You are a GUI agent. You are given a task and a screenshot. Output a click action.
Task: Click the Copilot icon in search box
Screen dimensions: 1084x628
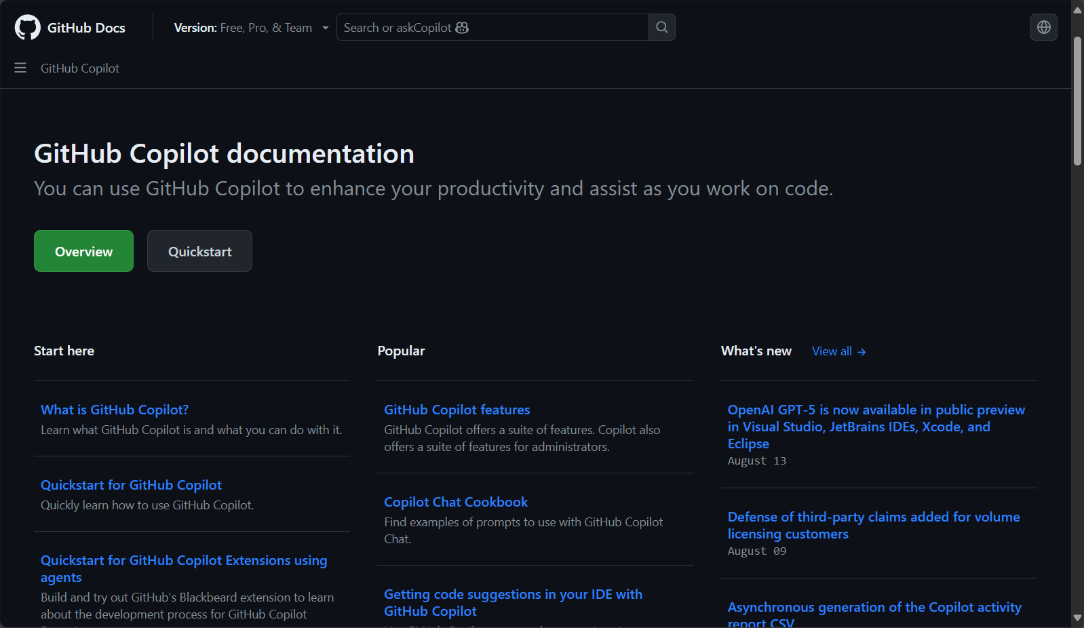462,28
